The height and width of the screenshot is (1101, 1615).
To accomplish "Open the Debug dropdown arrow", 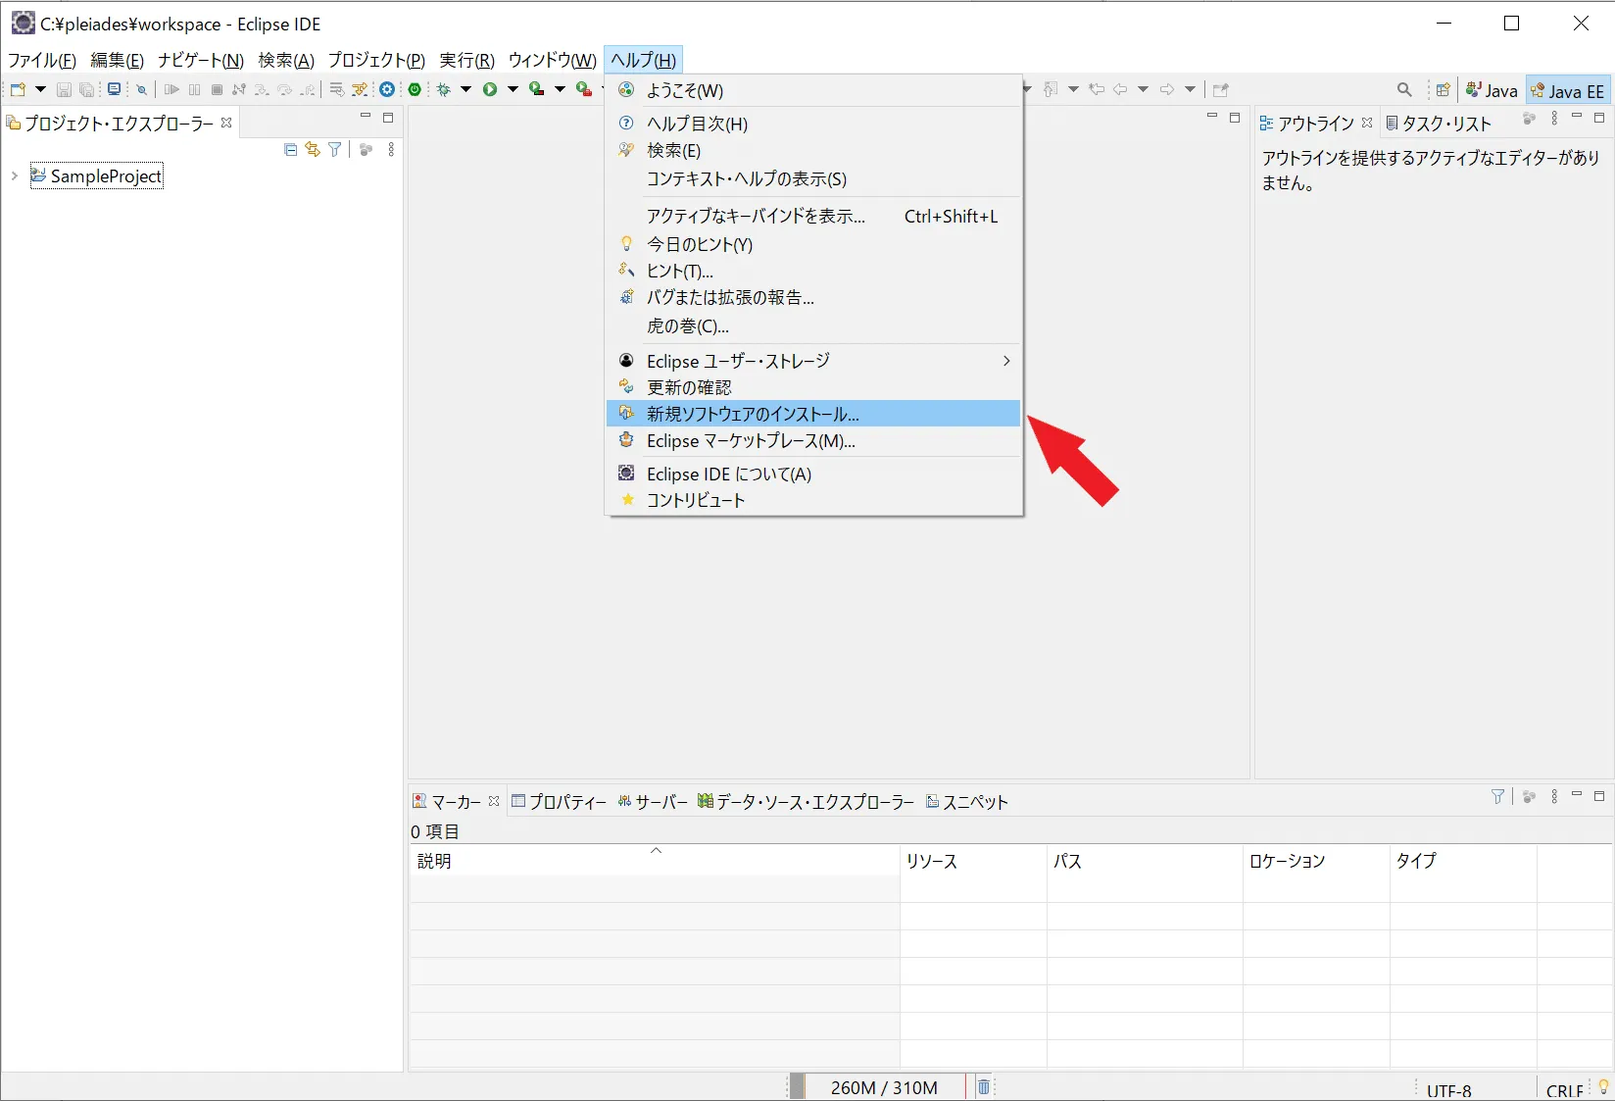I will point(465,89).
